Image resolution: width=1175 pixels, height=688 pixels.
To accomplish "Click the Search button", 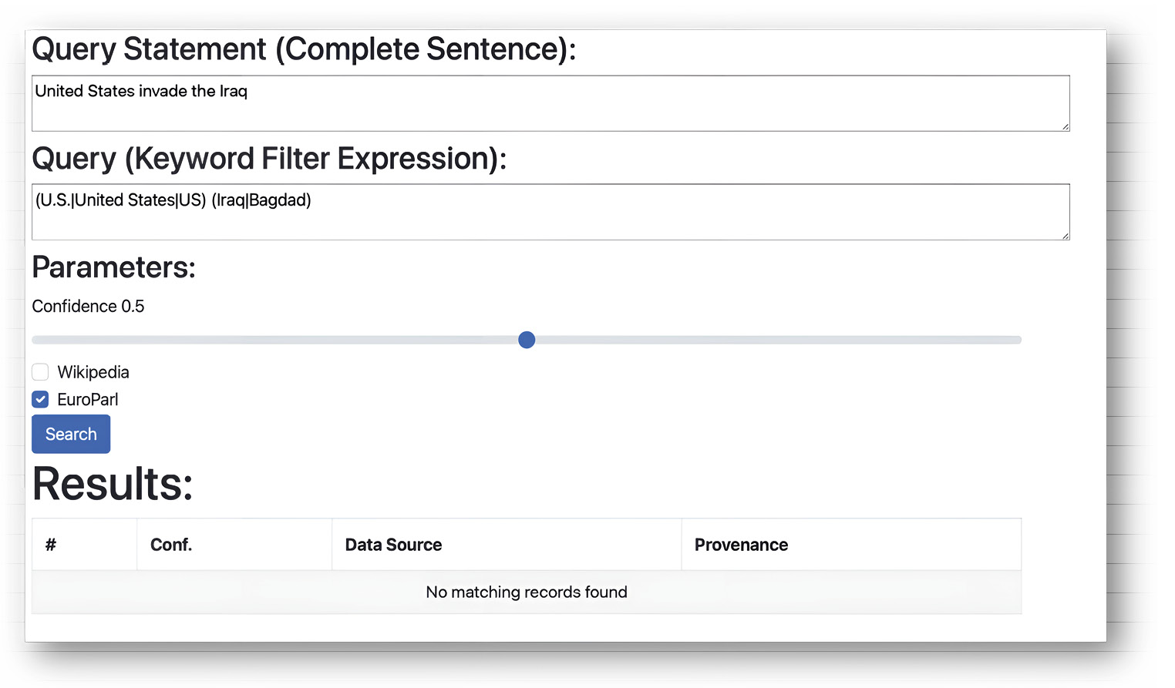I will tap(71, 434).
